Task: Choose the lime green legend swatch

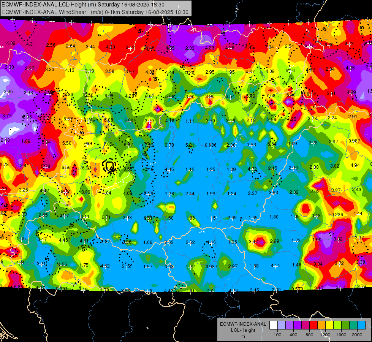Action: [337, 325]
